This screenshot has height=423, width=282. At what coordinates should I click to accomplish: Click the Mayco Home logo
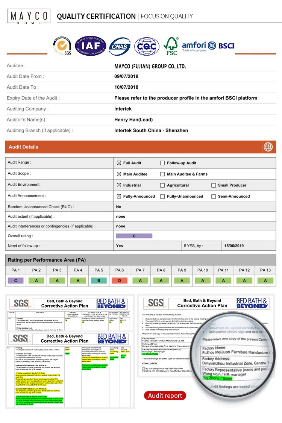[29, 17]
